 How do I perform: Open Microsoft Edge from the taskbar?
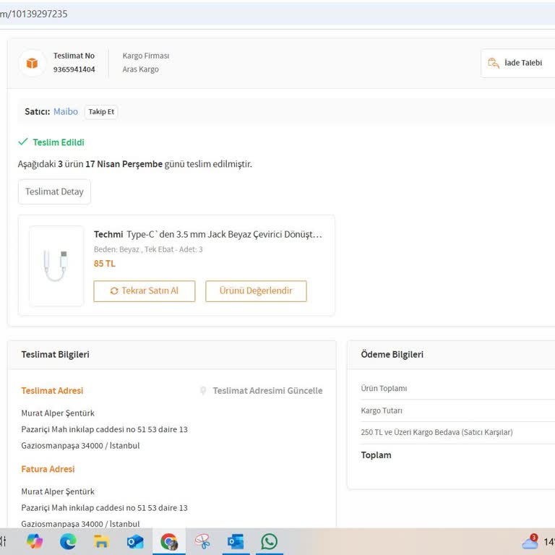(68, 541)
